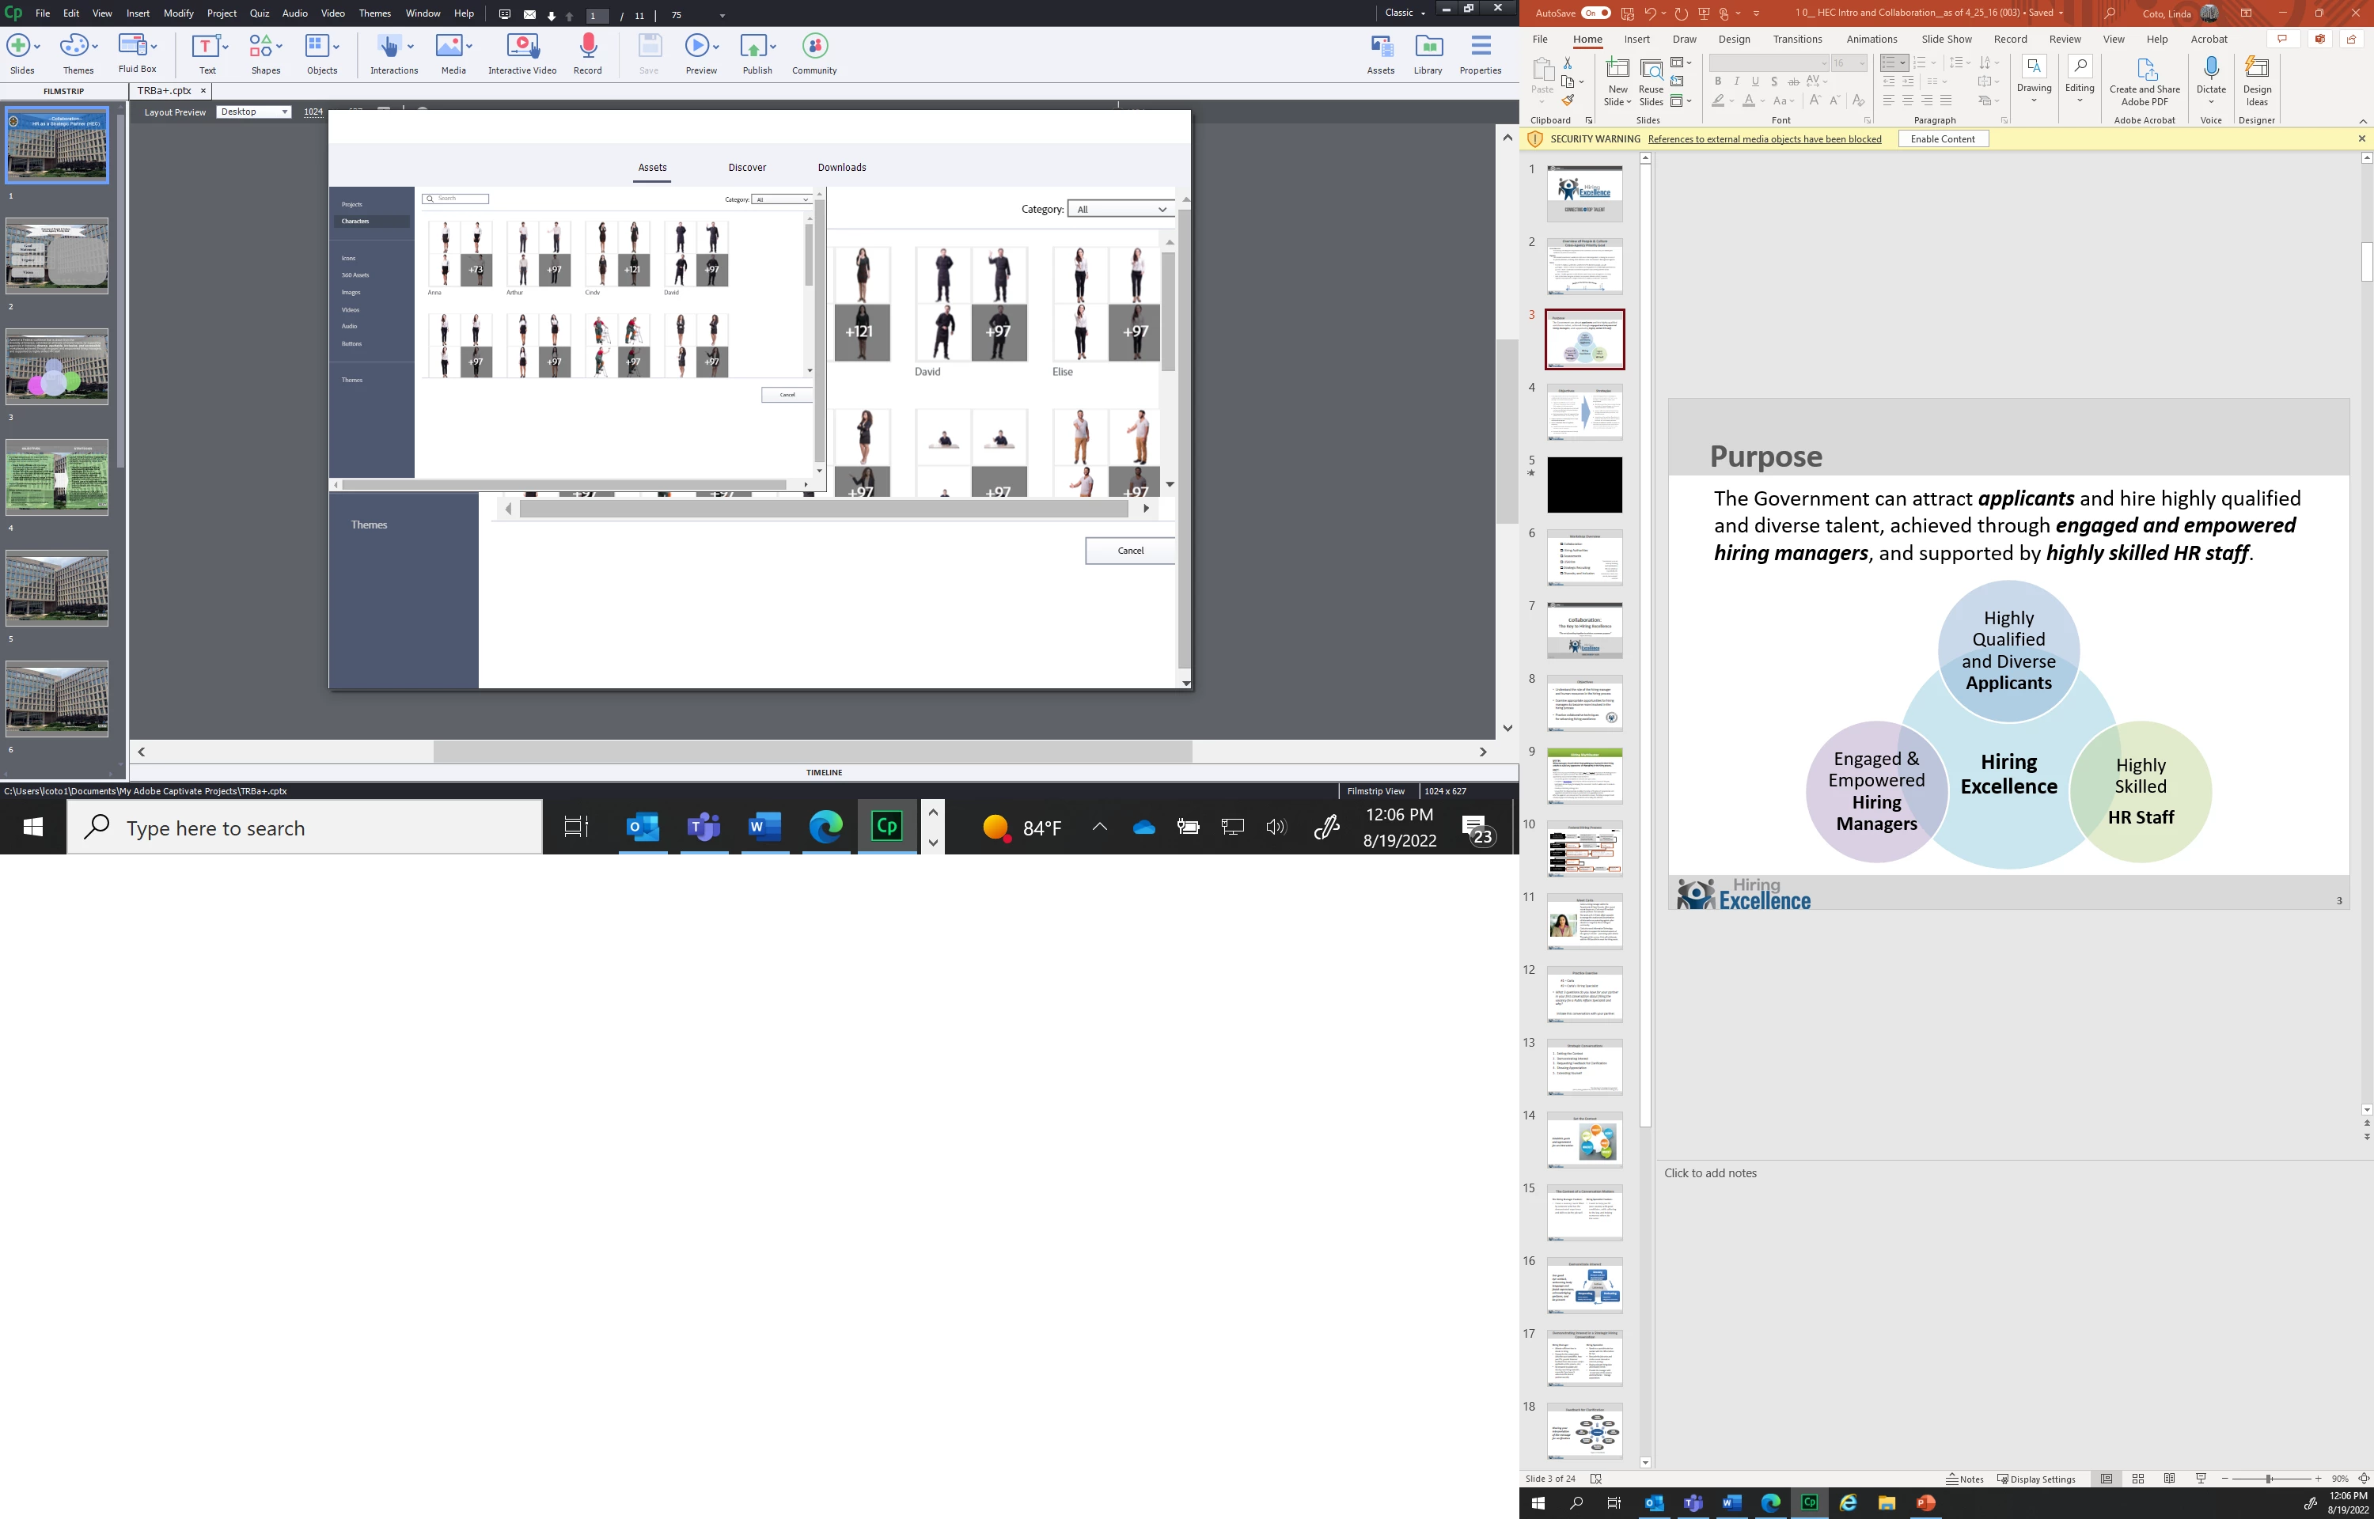Open the Interactive Video tool
Image resolution: width=2374 pixels, height=1519 pixels.
[521, 47]
